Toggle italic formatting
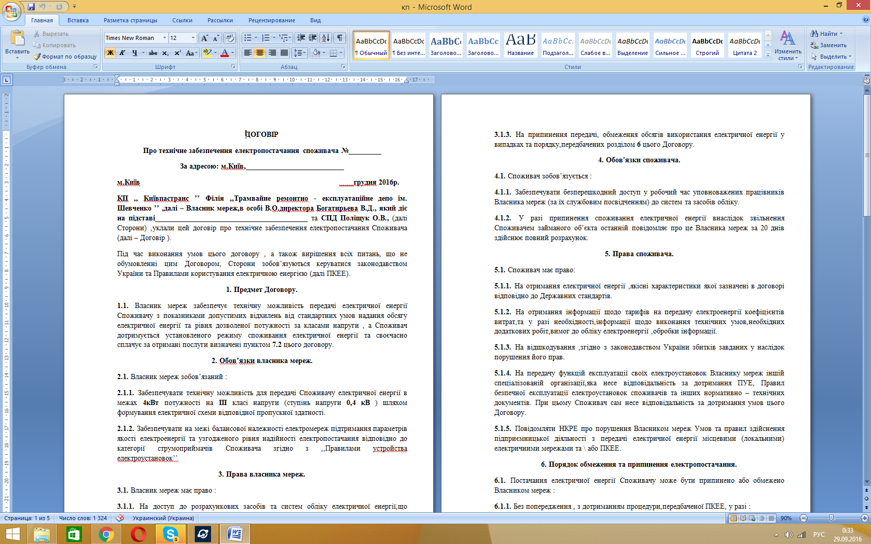This screenshot has width=871, height=544. tap(122, 53)
